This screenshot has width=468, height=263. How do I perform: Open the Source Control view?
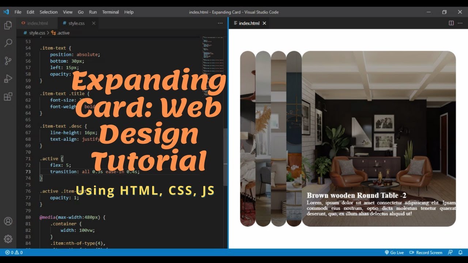click(x=8, y=61)
